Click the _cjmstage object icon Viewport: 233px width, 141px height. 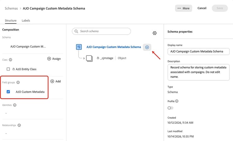[x=89, y=58]
